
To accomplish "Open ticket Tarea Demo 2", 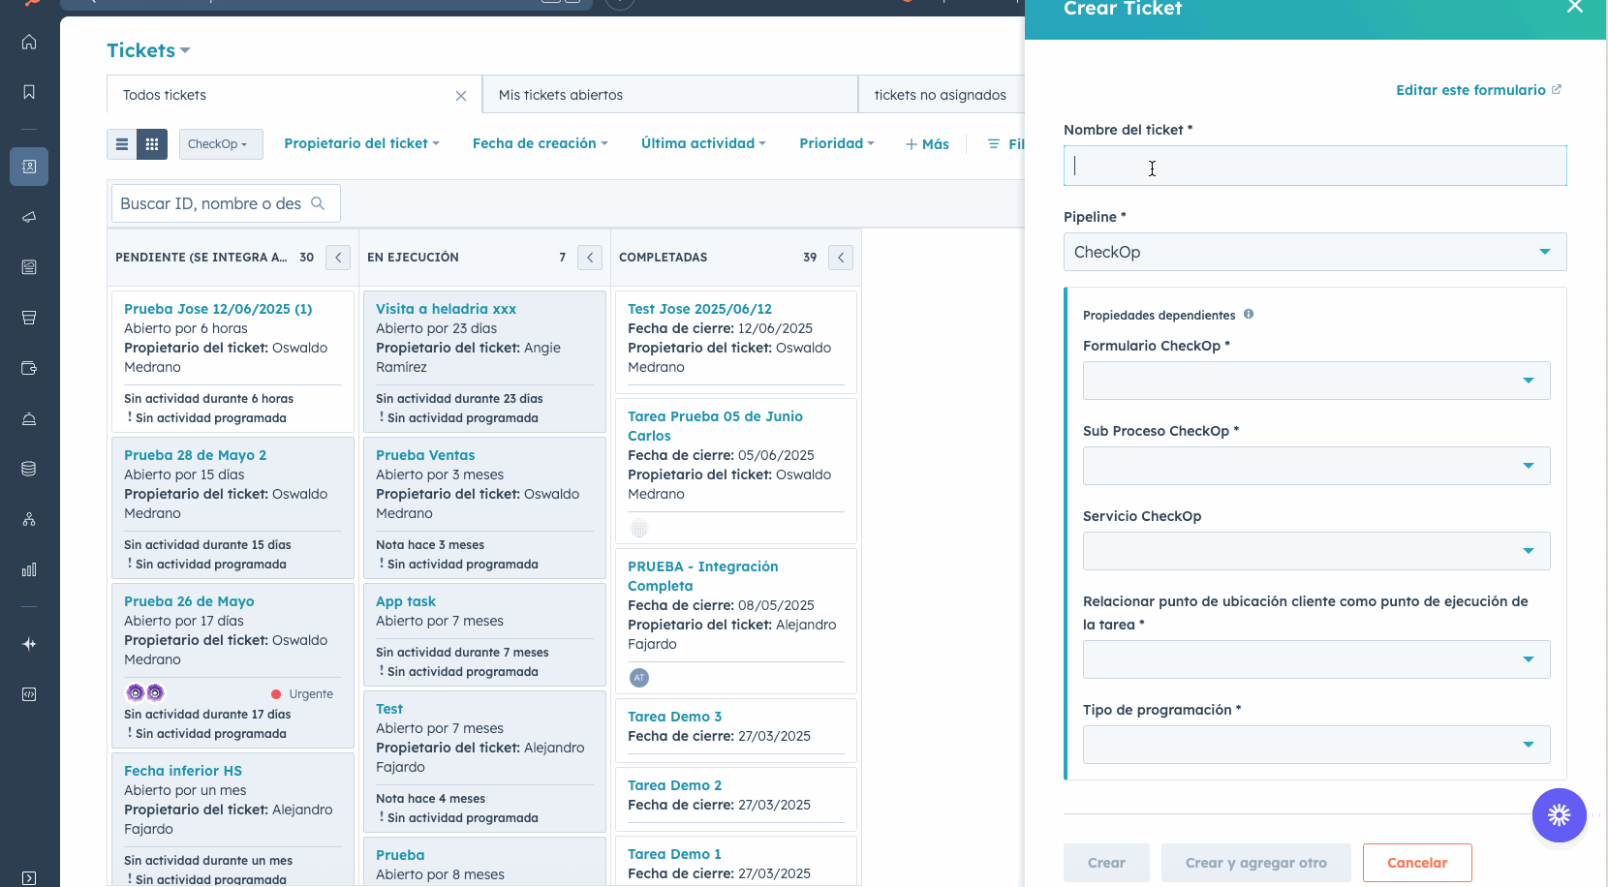I will click(x=674, y=785).
